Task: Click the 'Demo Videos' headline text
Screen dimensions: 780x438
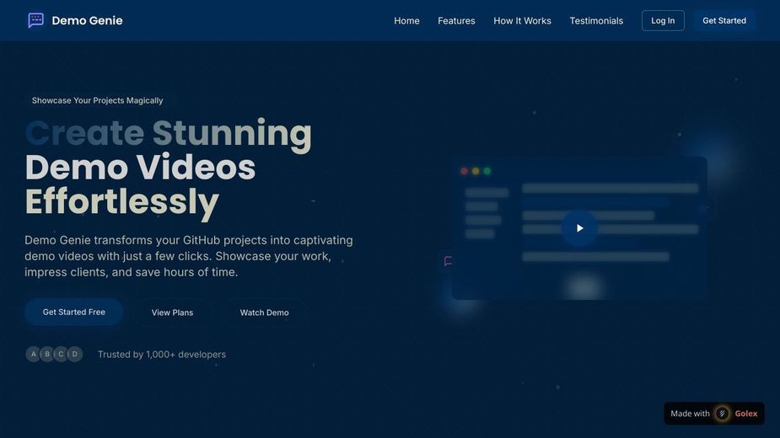Action: pos(140,167)
